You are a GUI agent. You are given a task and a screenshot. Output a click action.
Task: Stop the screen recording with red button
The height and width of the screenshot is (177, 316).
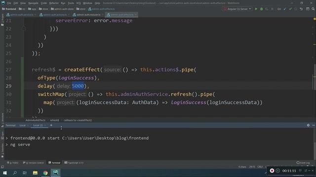(272, 171)
